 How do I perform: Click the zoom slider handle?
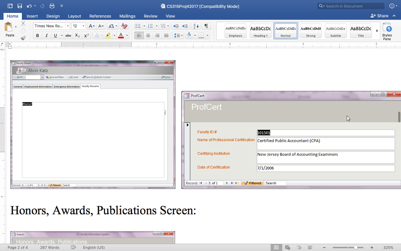pyautogui.click(x=356, y=247)
